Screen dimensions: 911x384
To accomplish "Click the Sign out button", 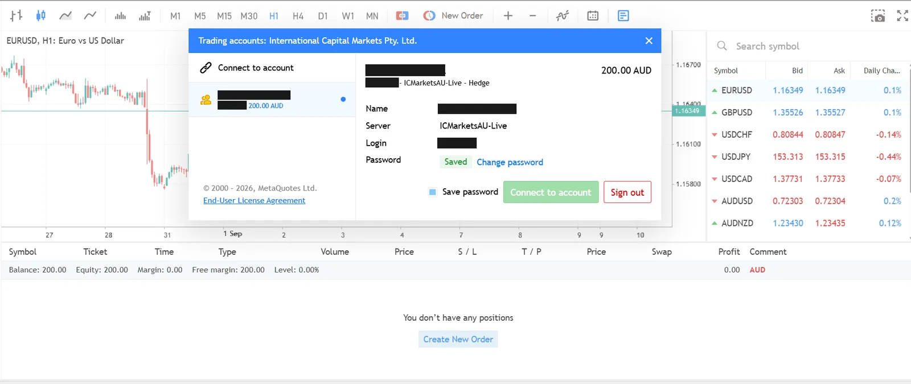I will click(627, 192).
